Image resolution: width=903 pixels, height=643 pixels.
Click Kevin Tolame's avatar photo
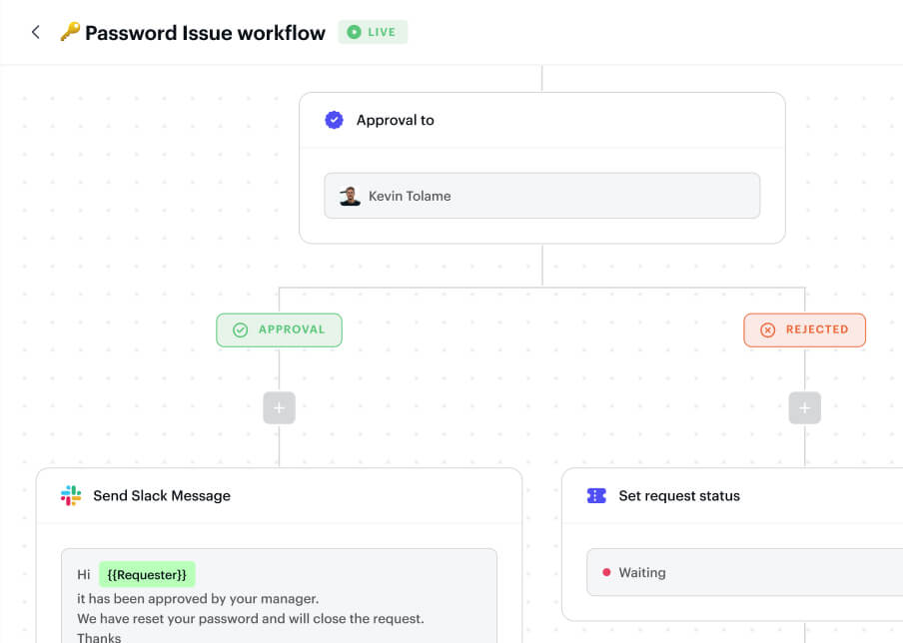(350, 196)
